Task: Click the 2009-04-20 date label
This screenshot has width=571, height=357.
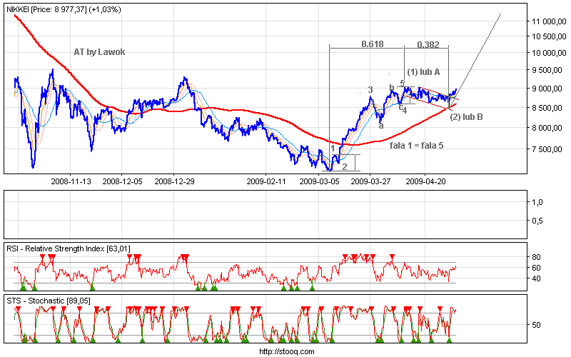Action: click(425, 181)
